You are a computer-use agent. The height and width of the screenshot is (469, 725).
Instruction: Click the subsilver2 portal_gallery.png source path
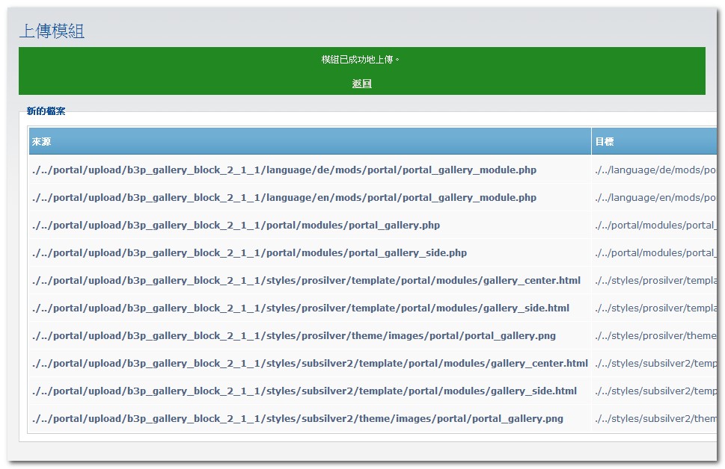pos(298,419)
